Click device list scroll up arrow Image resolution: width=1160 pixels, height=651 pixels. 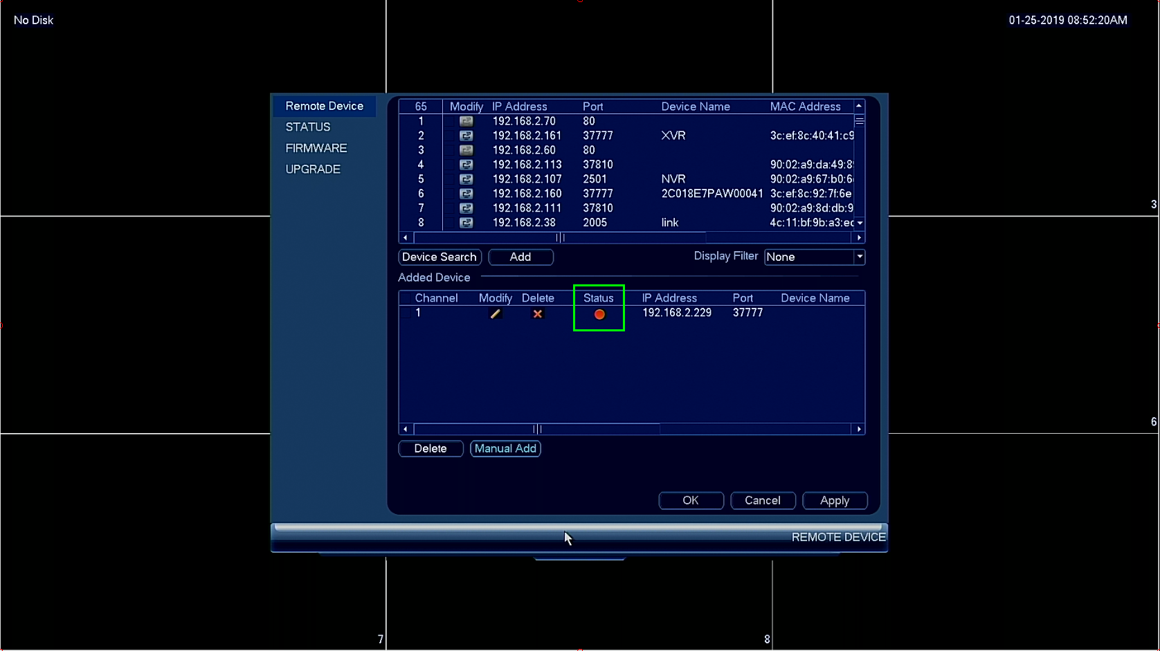(860, 106)
